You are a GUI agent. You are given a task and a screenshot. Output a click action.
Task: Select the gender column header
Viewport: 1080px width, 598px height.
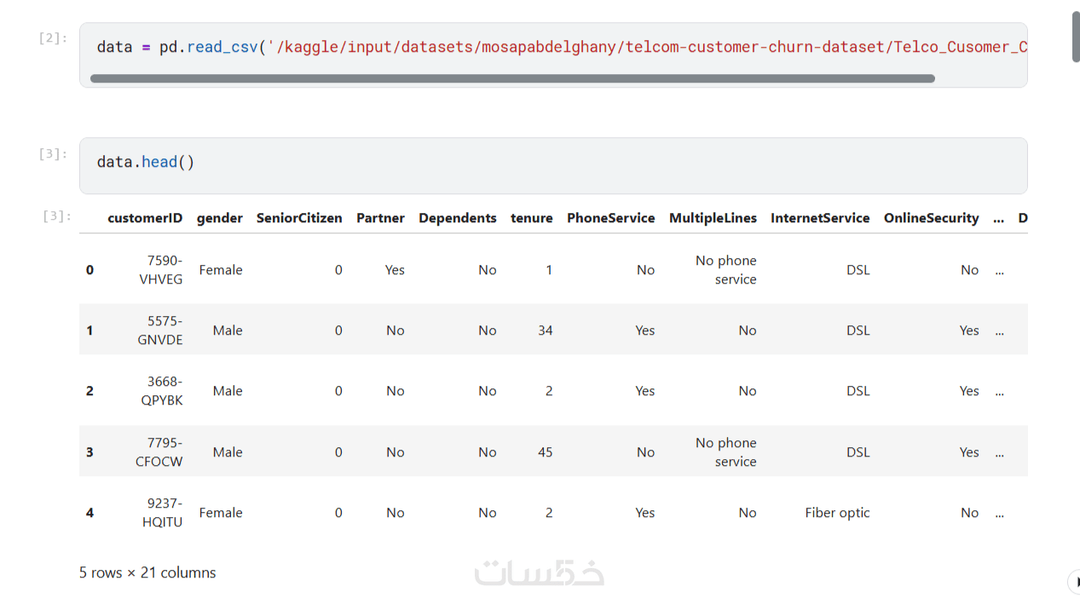[x=220, y=218]
